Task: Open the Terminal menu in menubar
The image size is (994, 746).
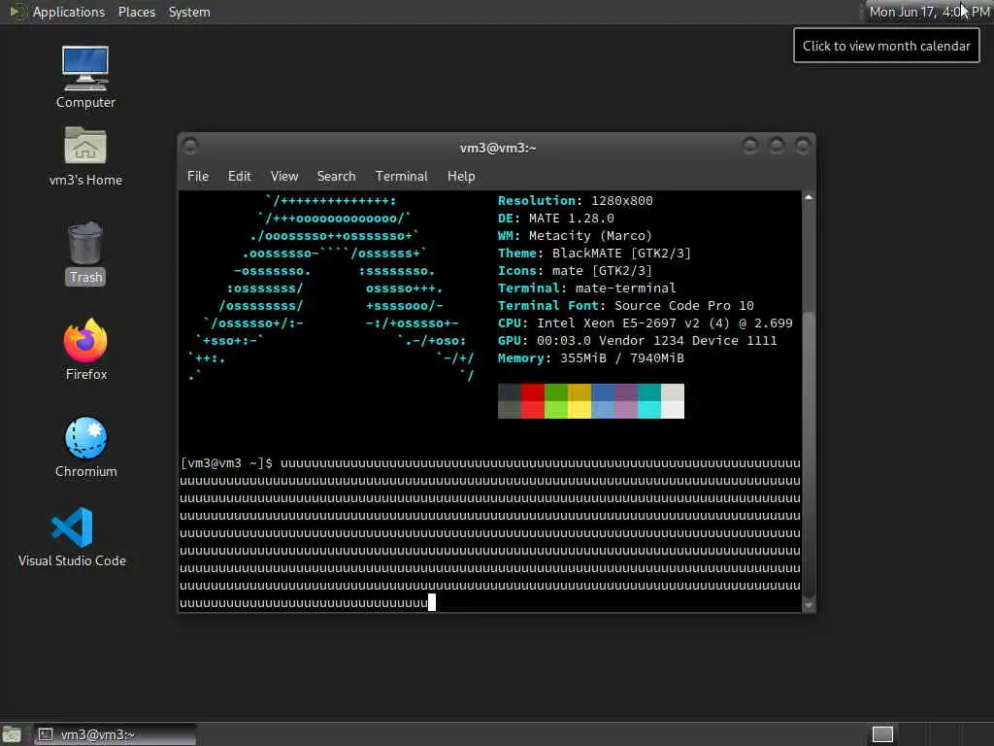Action: tap(401, 177)
